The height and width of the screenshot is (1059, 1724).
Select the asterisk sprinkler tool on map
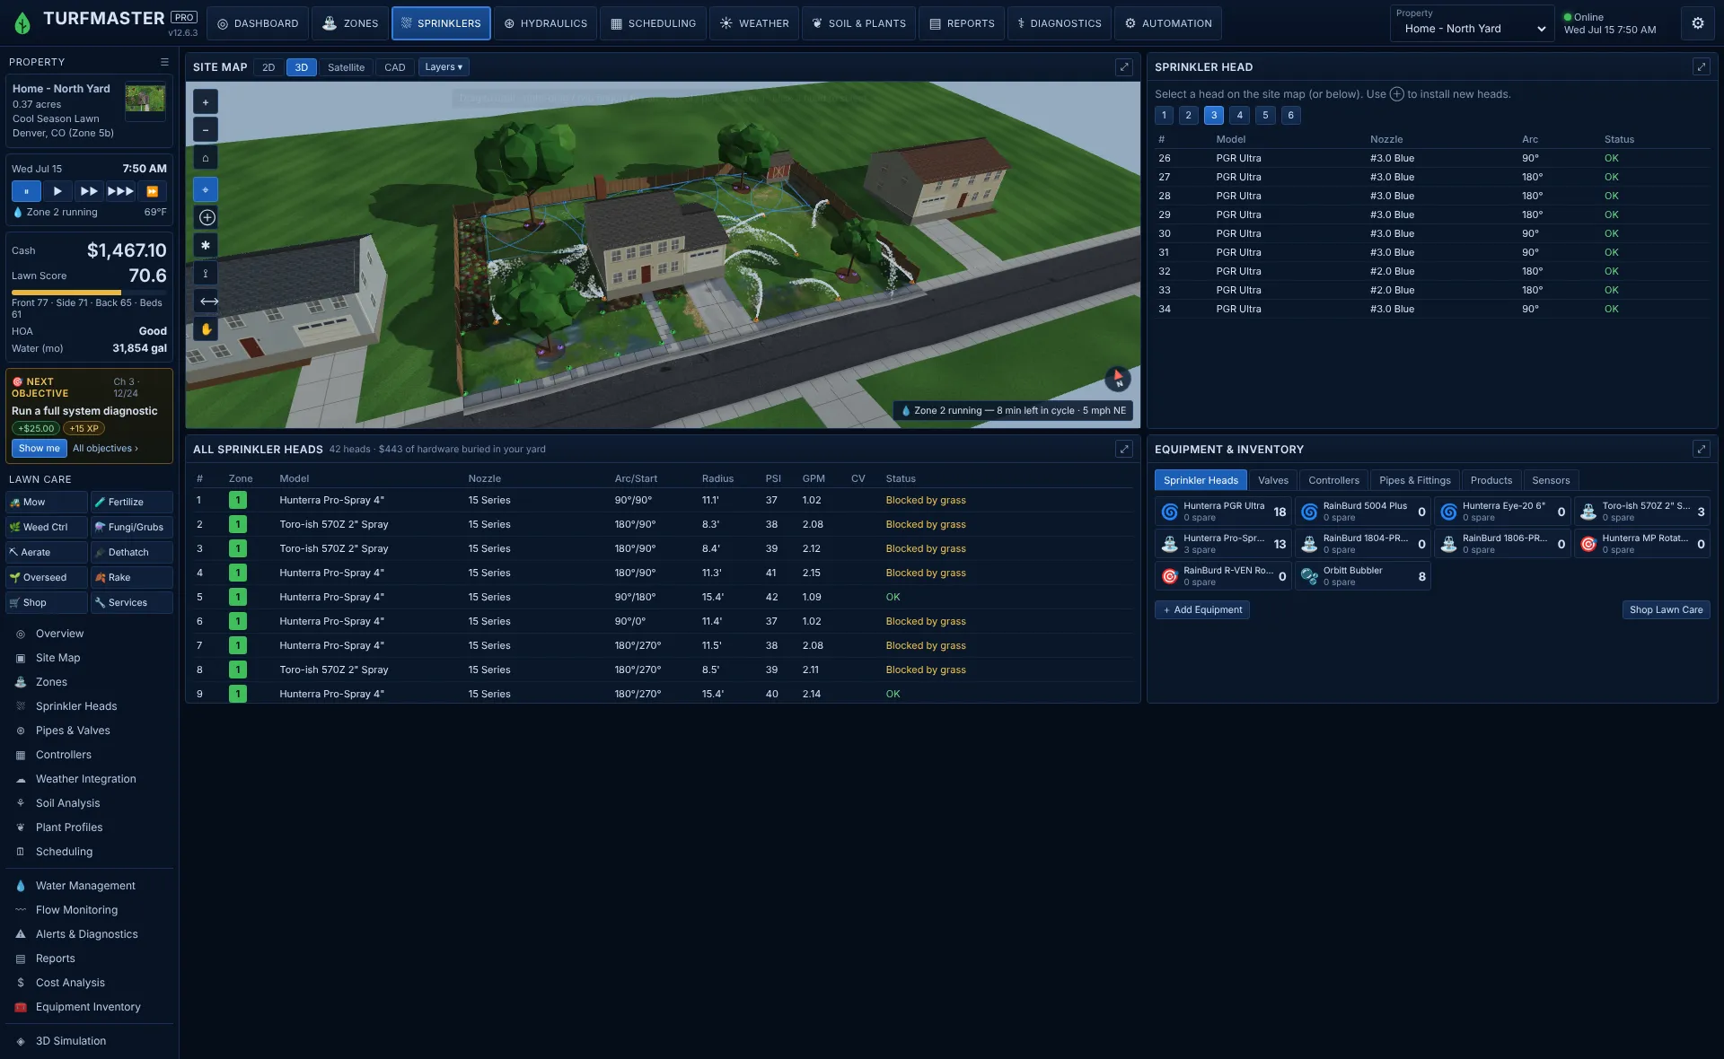[206, 245]
